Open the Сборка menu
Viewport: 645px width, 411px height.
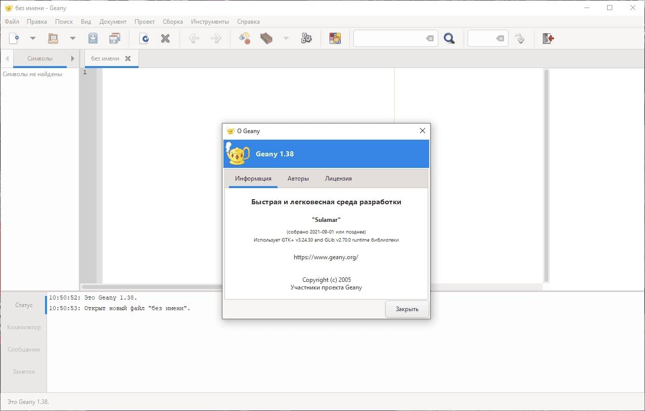[x=173, y=22]
